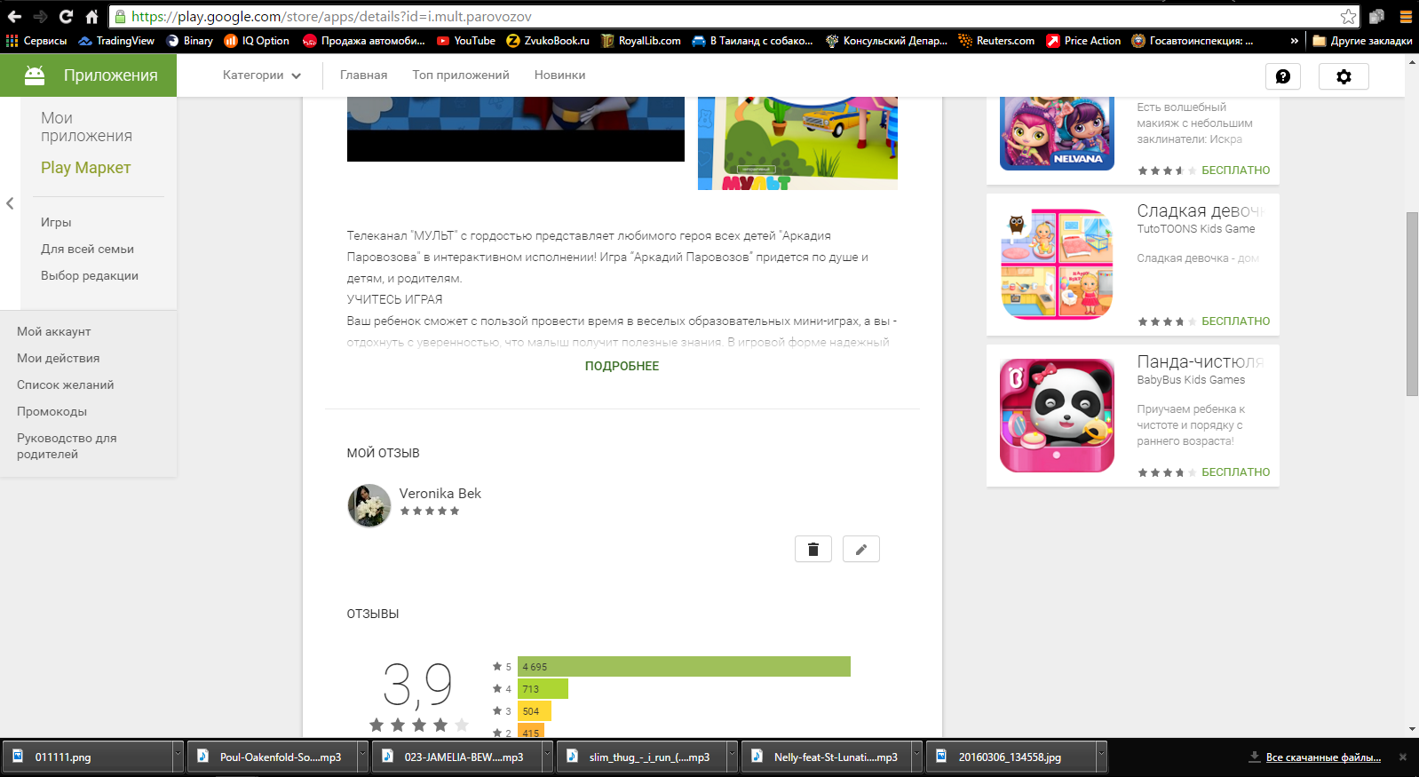Open the ZvukoBook.ru bookmark
Viewport: 1419px width, 777px height.
pyautogui.click(x=548, y=41)
